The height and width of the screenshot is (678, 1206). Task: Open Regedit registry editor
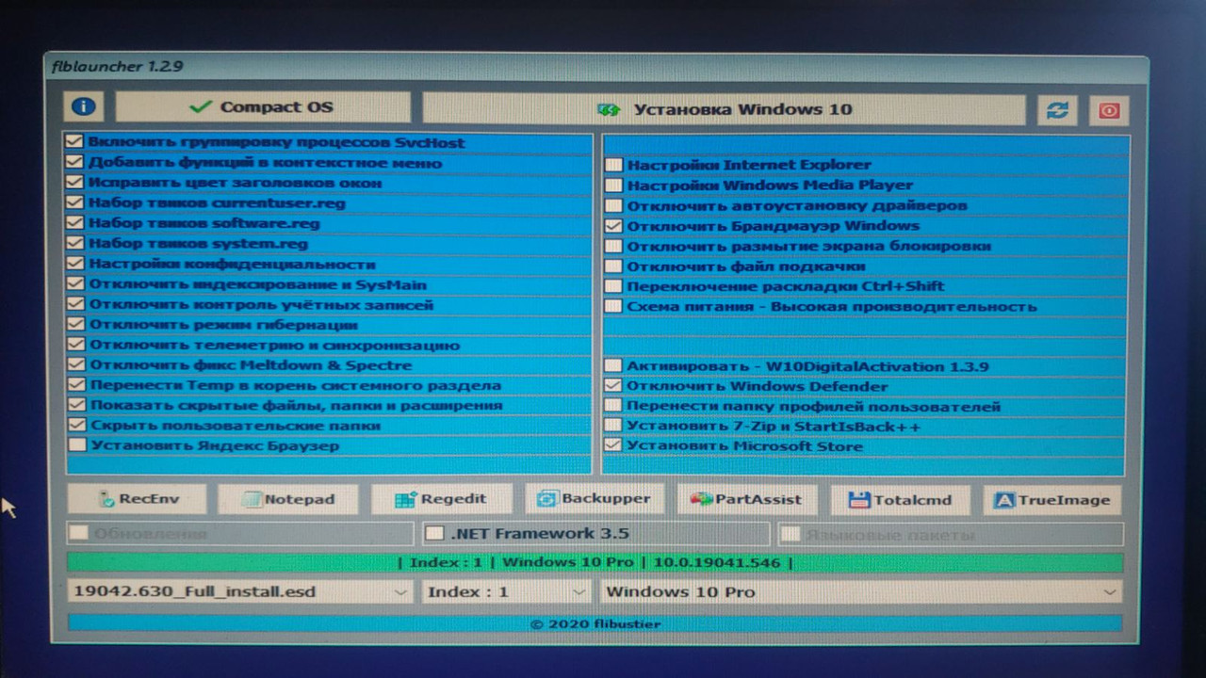442,499
